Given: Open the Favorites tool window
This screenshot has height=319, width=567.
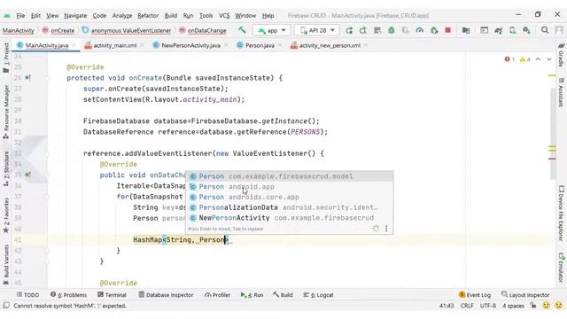Looking at the screenshot, I should (6, 215).
